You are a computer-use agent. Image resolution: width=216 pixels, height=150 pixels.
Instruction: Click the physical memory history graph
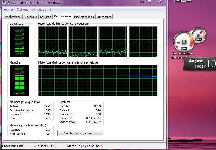pos(98,80)
